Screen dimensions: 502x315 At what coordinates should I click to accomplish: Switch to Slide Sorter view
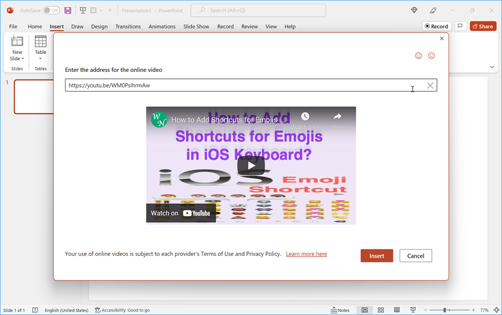tap(381, 310)
